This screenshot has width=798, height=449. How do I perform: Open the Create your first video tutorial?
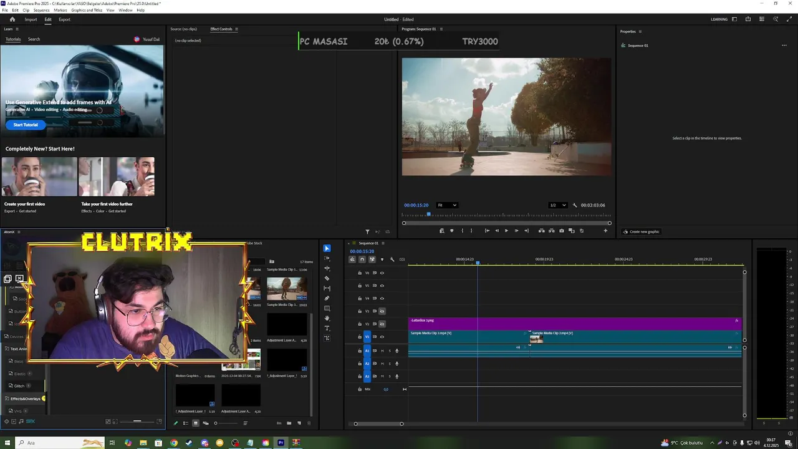[x=39, y=185]
